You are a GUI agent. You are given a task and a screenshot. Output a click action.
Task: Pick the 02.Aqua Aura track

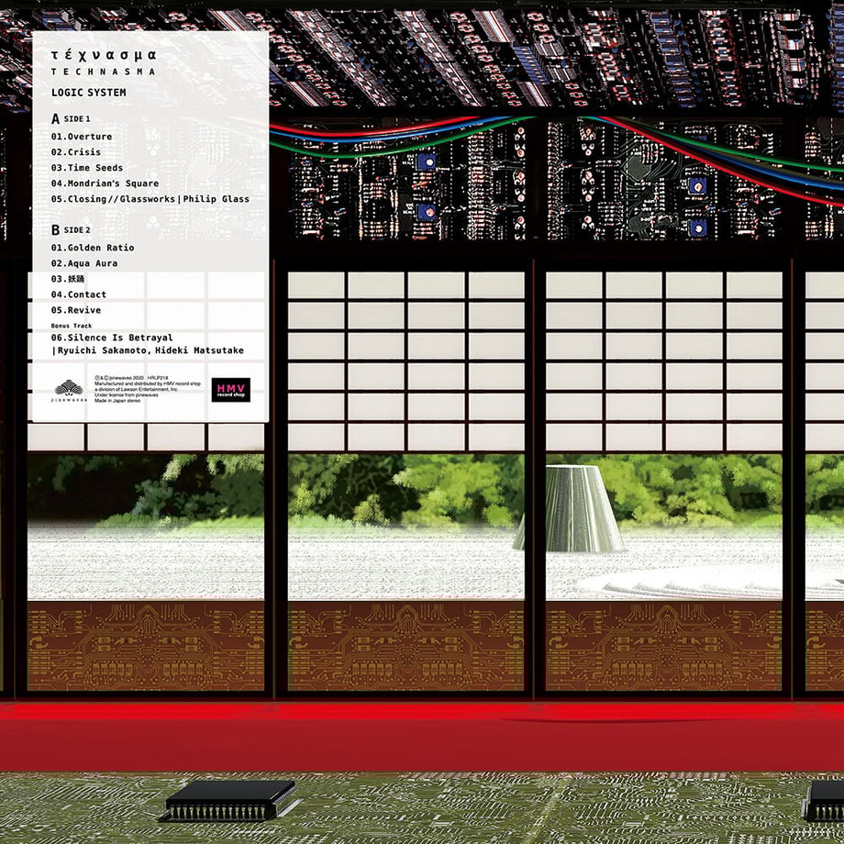click(x=84, y=263)
